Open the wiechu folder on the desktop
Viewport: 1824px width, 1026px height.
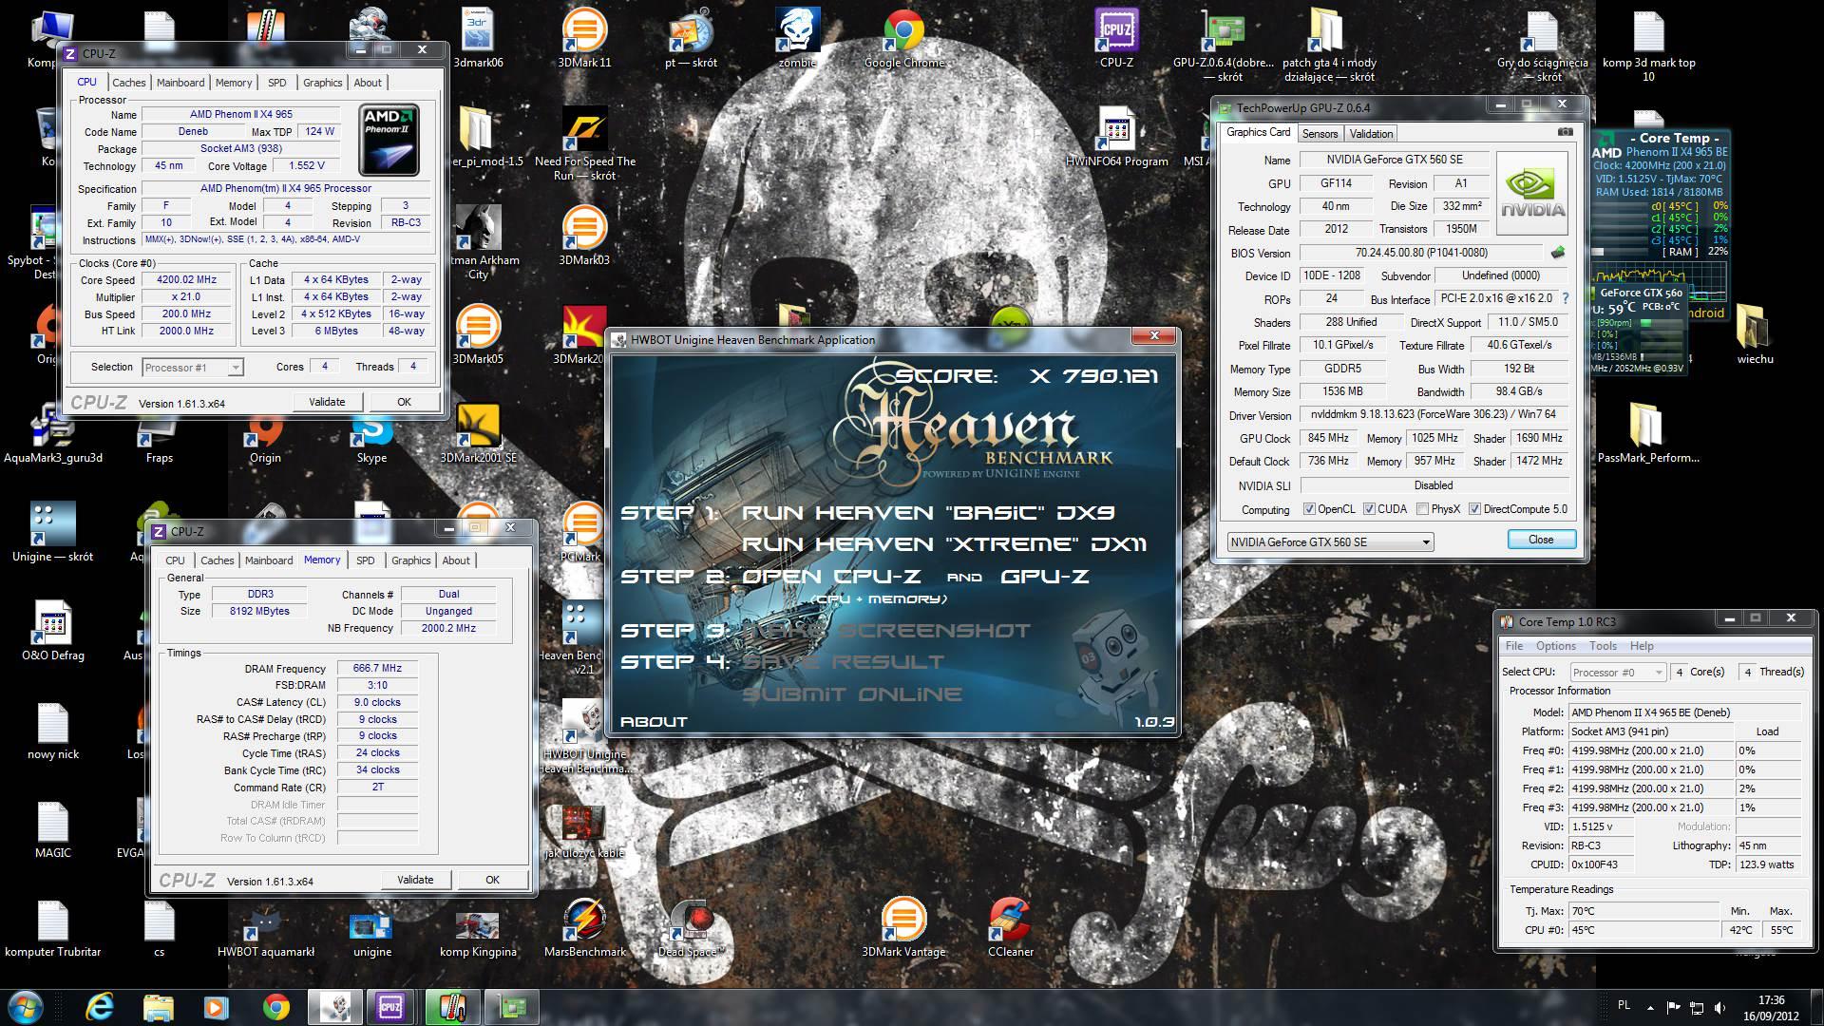pos(1755,332)
